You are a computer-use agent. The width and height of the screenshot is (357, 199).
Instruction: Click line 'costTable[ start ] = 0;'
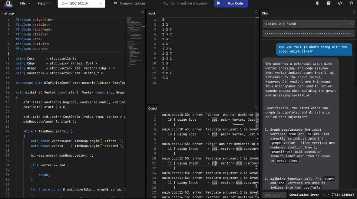click(45, 107)
